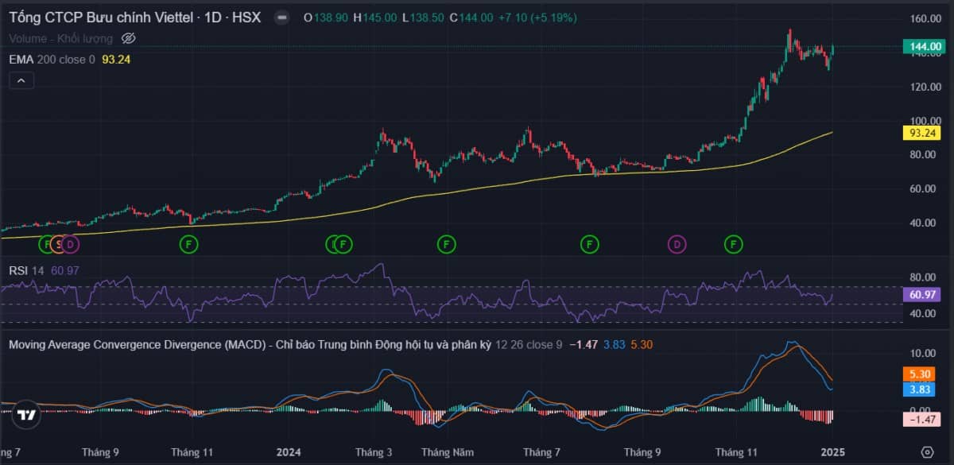Click the Tháng 7 time axis label
This screenshot has width=954, height=465.
click(541, 451)
